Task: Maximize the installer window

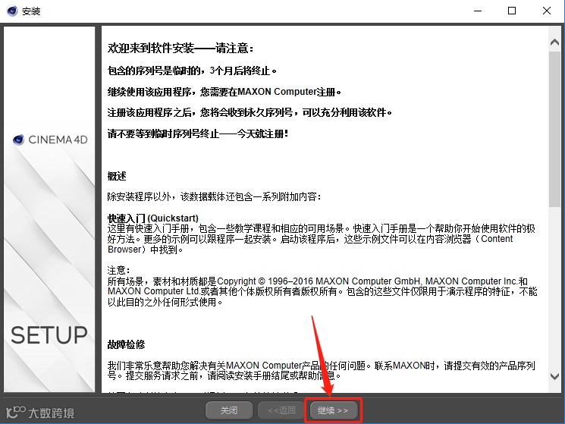Action: (512, 11)
